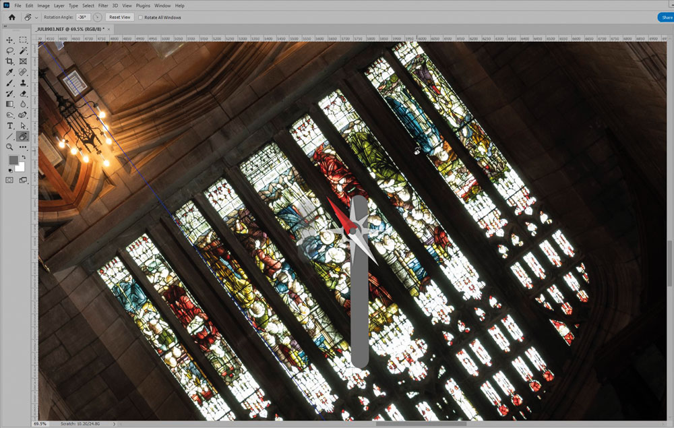
Task: Open the Select menu
Action: tap(88, 5)
